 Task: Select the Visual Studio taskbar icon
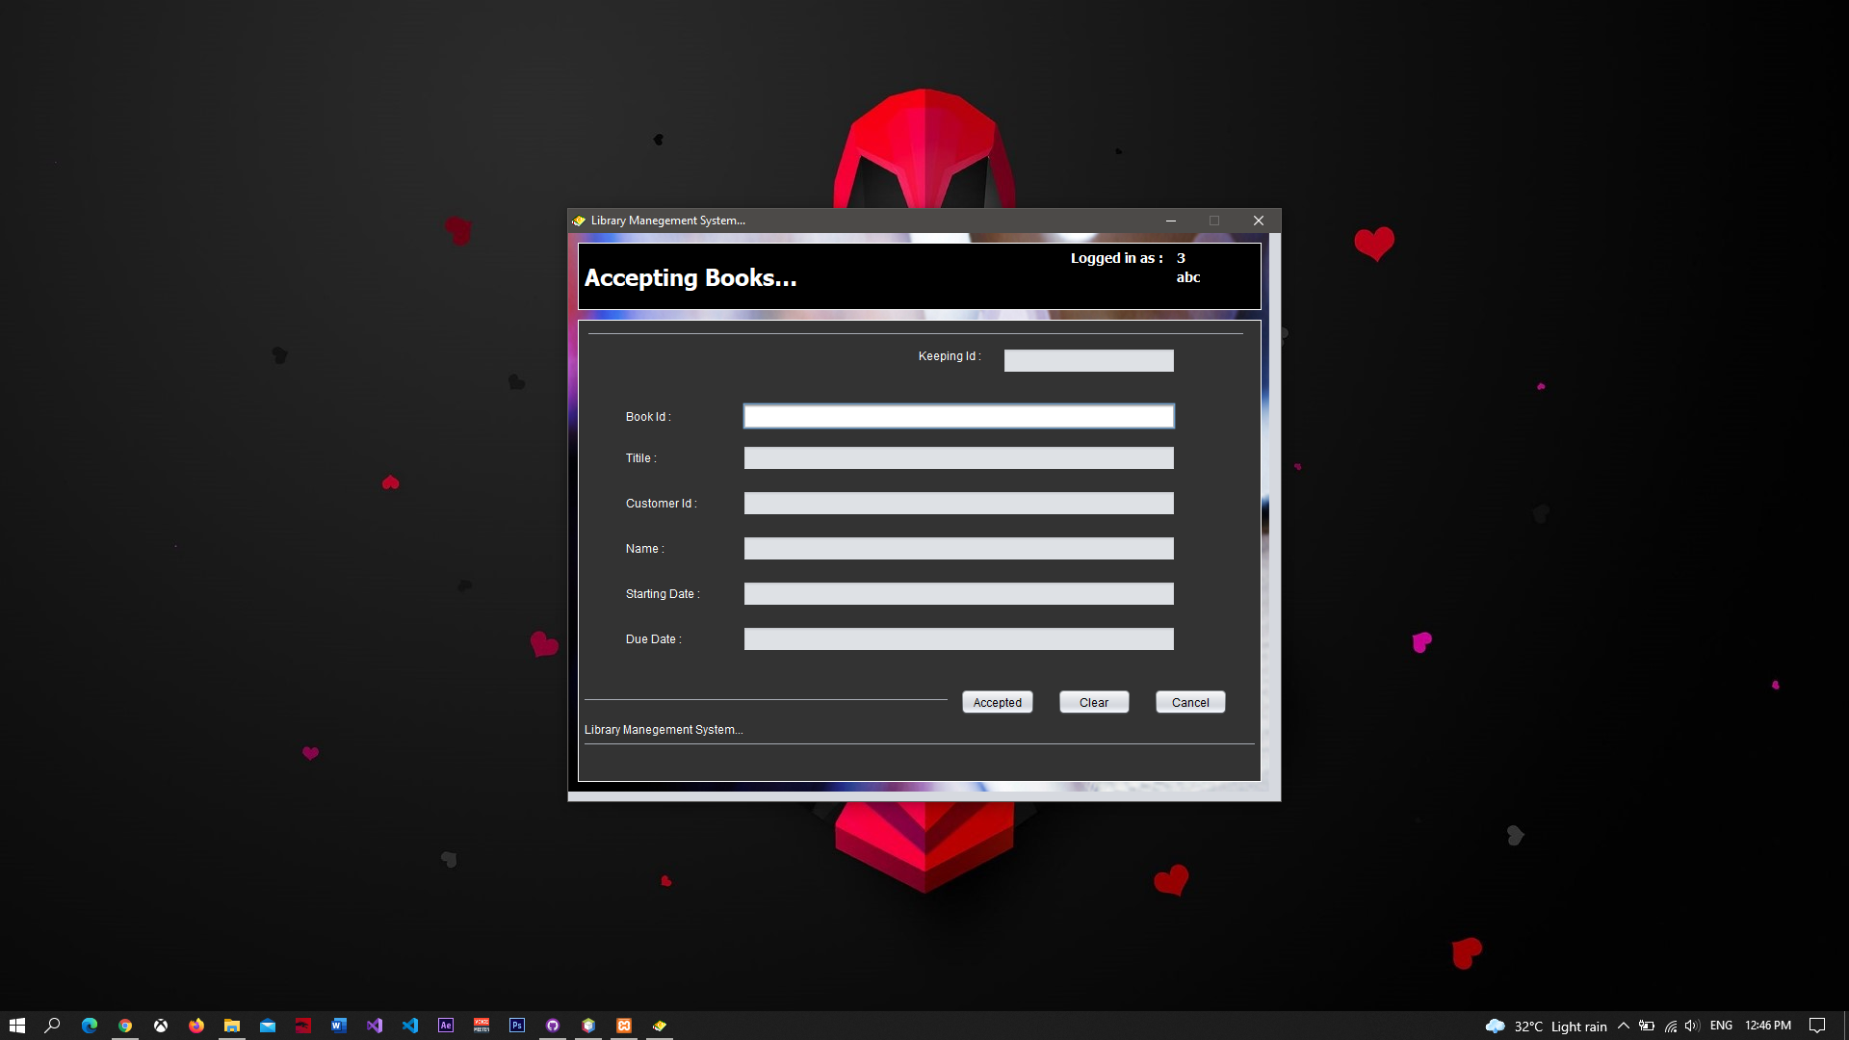(x=375, y=1025)
